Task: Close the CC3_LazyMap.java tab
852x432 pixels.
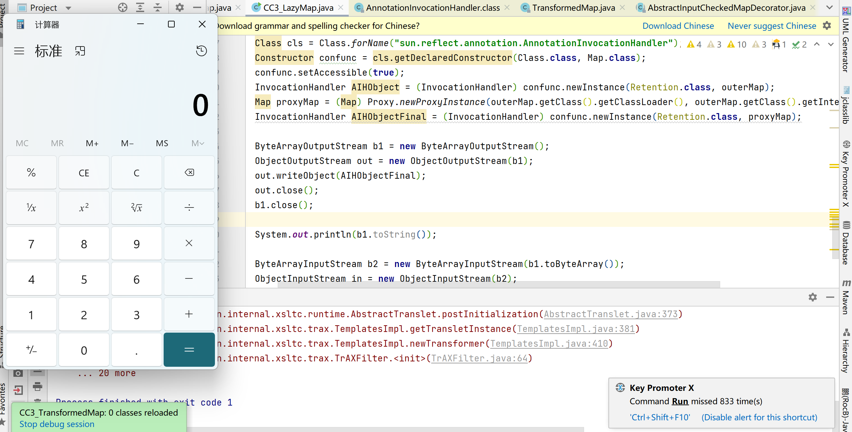Action: point(341,8)
